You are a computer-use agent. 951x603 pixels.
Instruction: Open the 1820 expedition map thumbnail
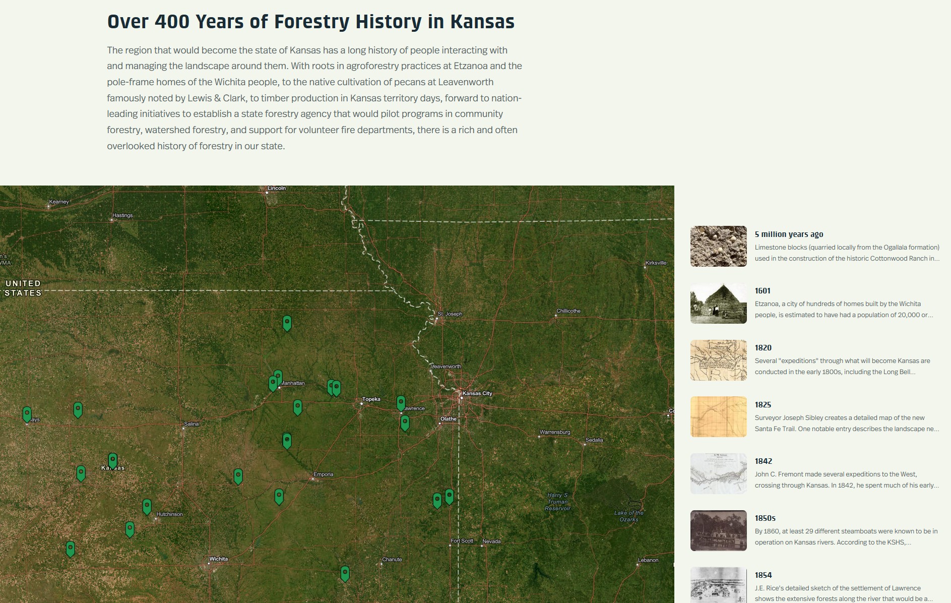718,360
